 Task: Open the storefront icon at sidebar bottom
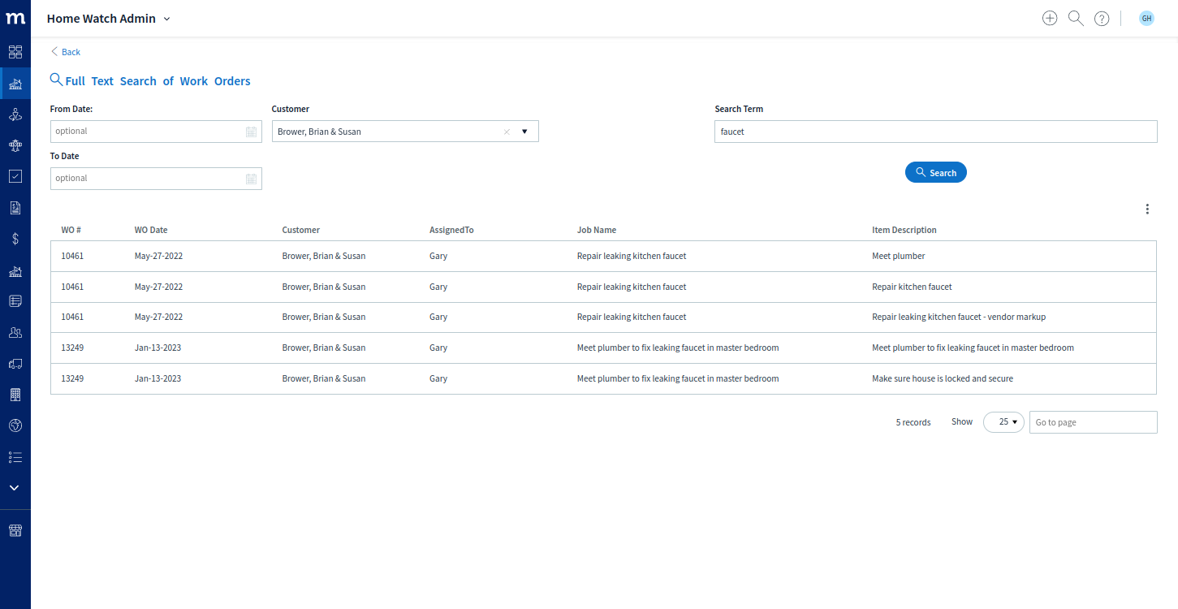tap(15, 530)
